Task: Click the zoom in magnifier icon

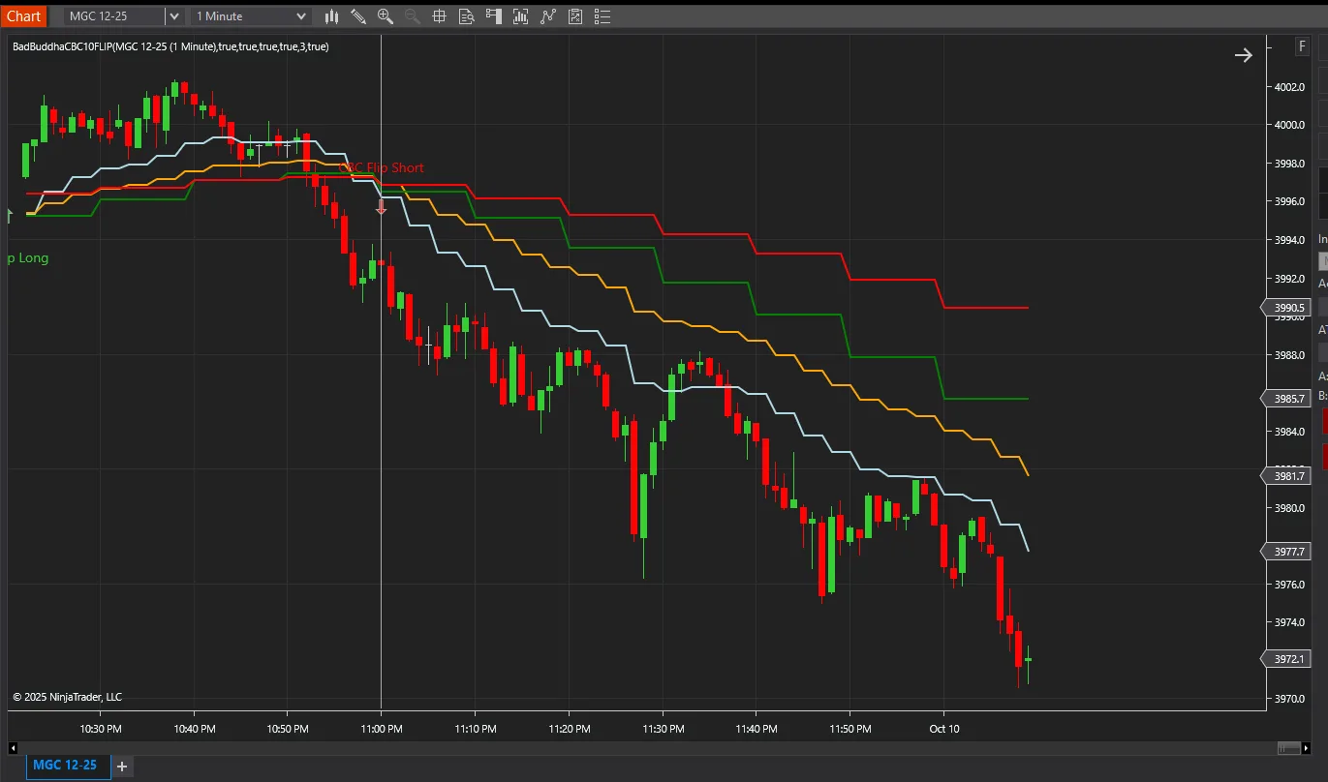Action: pos(386,15)
